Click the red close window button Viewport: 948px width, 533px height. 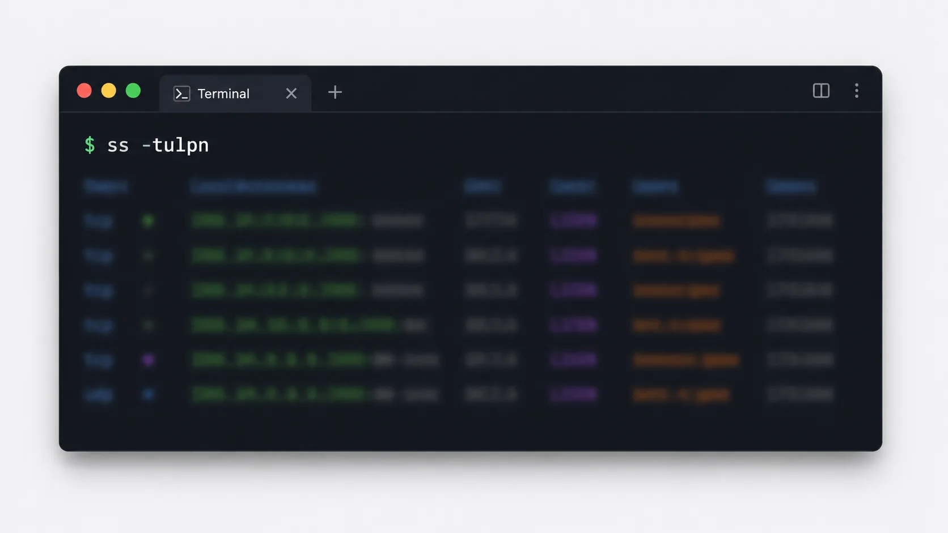pos(84,91)
